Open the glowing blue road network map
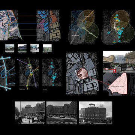135x135 pixels. (7, 73)
